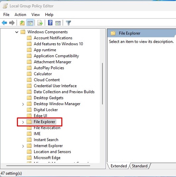Expand the File Explorer tree node
176x177 pixels.
(x=23, y=122)
